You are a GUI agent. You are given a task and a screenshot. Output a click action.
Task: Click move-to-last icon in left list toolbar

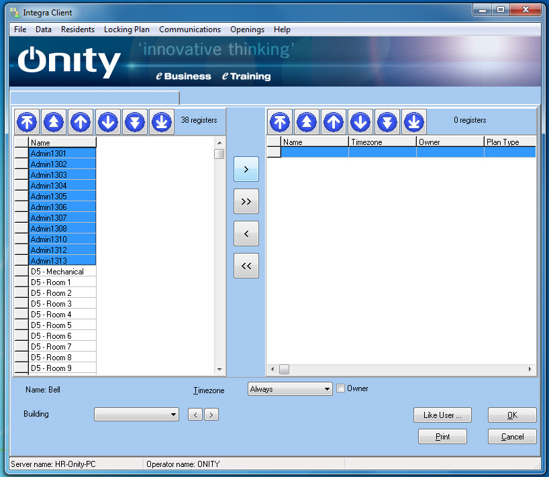click(x=162, y=122)
